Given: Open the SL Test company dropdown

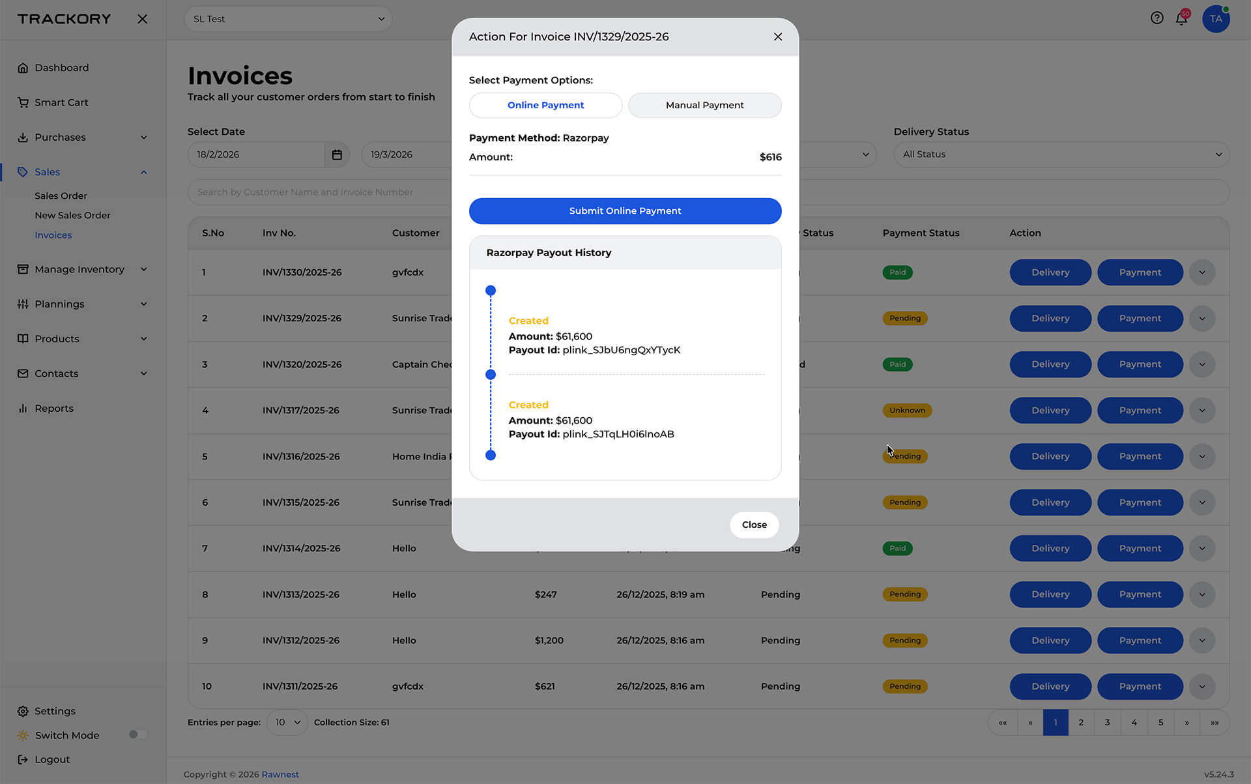Looking at the screenshot, I should coord(288,19).
